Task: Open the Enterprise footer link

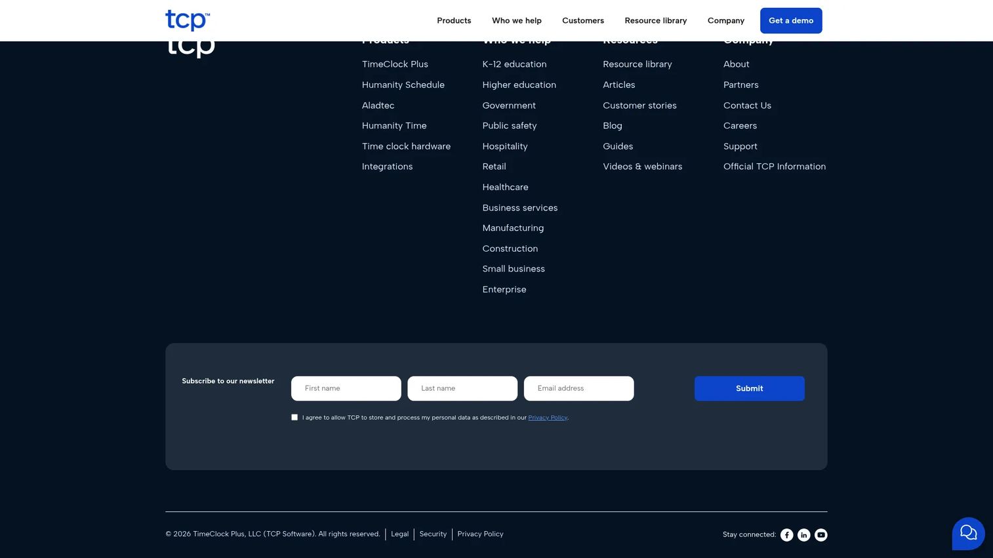Action: (x=504, y=289)
